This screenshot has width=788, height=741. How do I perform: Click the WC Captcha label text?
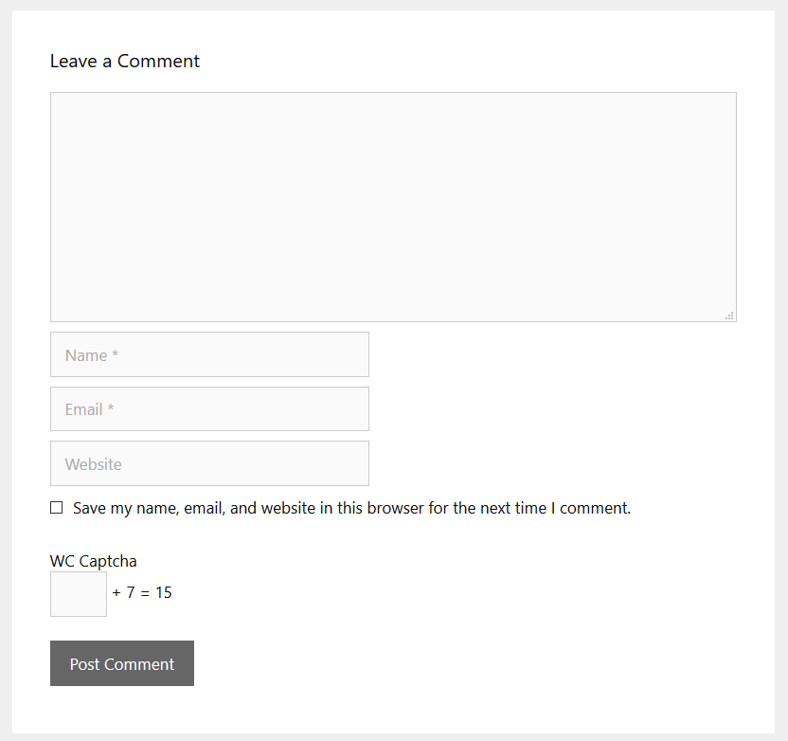[94, 561]
